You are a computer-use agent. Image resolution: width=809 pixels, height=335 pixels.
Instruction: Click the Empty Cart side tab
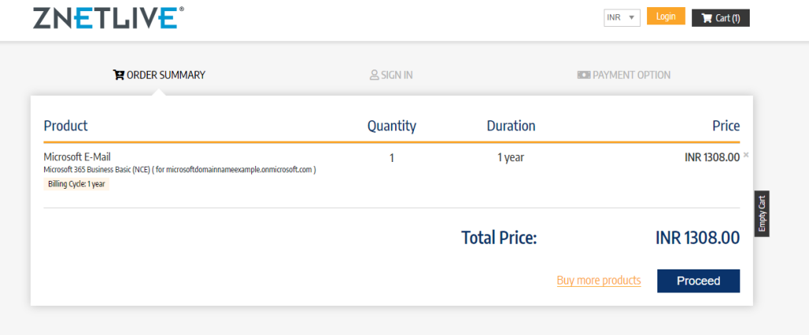[x=762, y=213]
